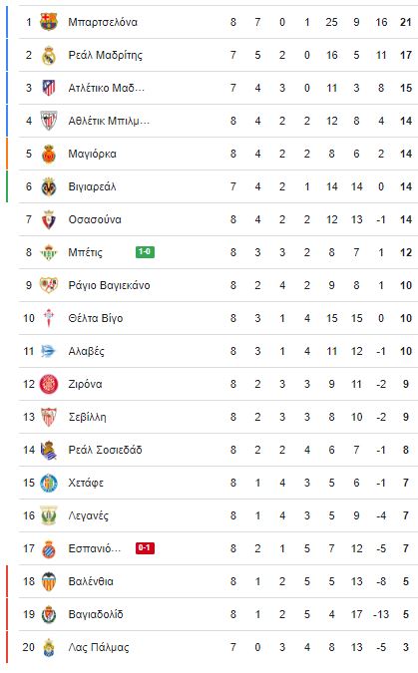Click the Θέλτα Βίγο team name
This screenshot has width=418, height=673.
click(x=96, y=318)
